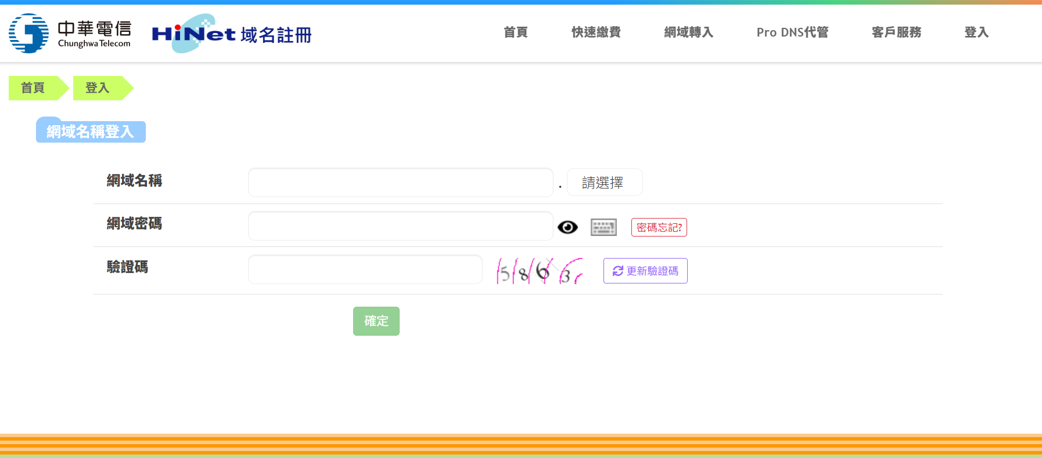Click the green 確定 button

(x=376, y=321)
